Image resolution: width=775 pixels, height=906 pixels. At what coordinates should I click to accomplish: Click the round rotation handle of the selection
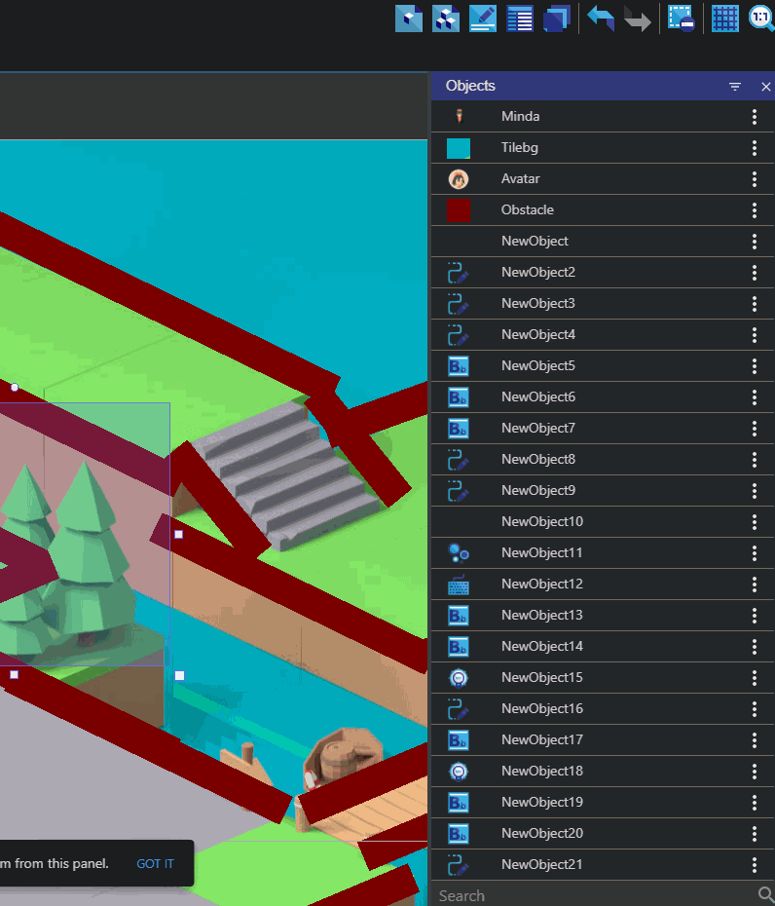click(x=15, y=387)
